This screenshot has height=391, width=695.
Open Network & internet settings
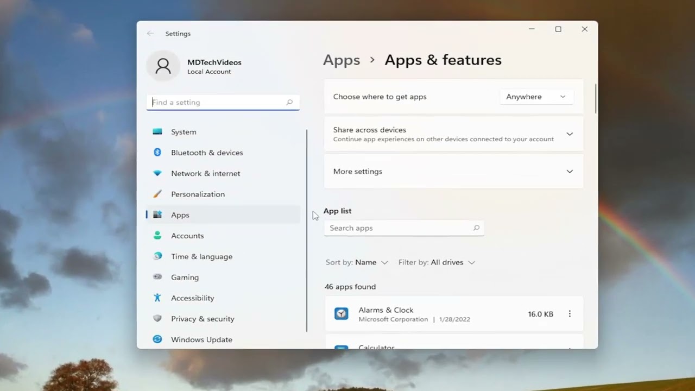(x=223, y=173)
